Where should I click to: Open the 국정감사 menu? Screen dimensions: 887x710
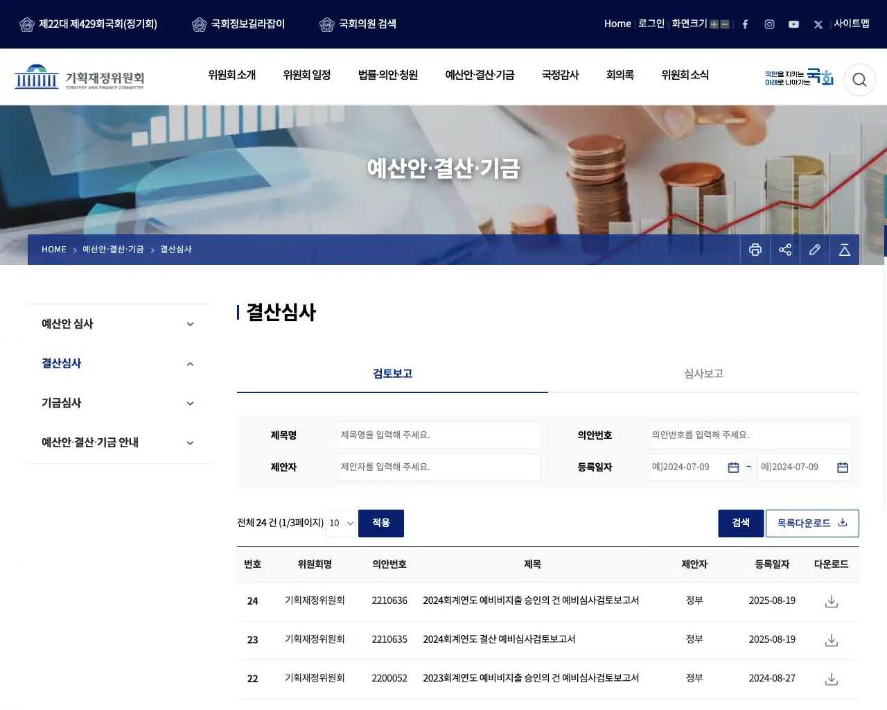coord(560,75)
